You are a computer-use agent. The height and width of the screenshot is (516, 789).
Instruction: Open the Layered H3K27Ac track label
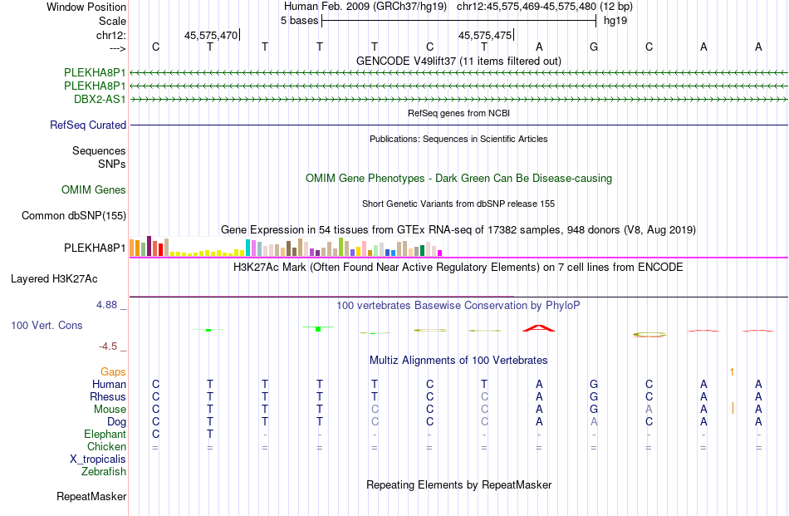(x=54, y=279)
